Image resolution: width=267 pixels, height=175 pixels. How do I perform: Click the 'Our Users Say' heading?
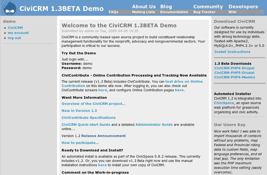tap(230, 125)
